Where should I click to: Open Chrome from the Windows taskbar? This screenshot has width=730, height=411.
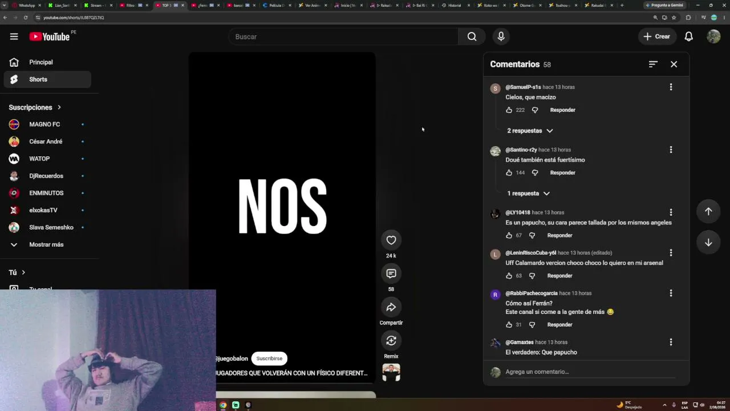[223, 405]
